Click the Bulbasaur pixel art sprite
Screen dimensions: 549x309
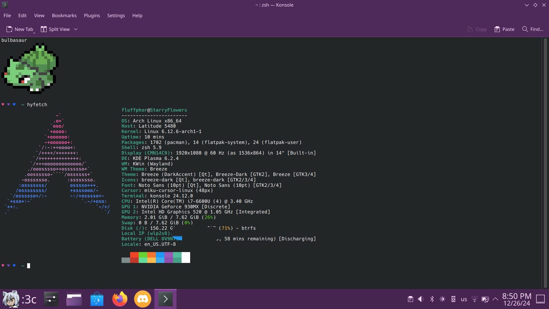click(30, 68)
